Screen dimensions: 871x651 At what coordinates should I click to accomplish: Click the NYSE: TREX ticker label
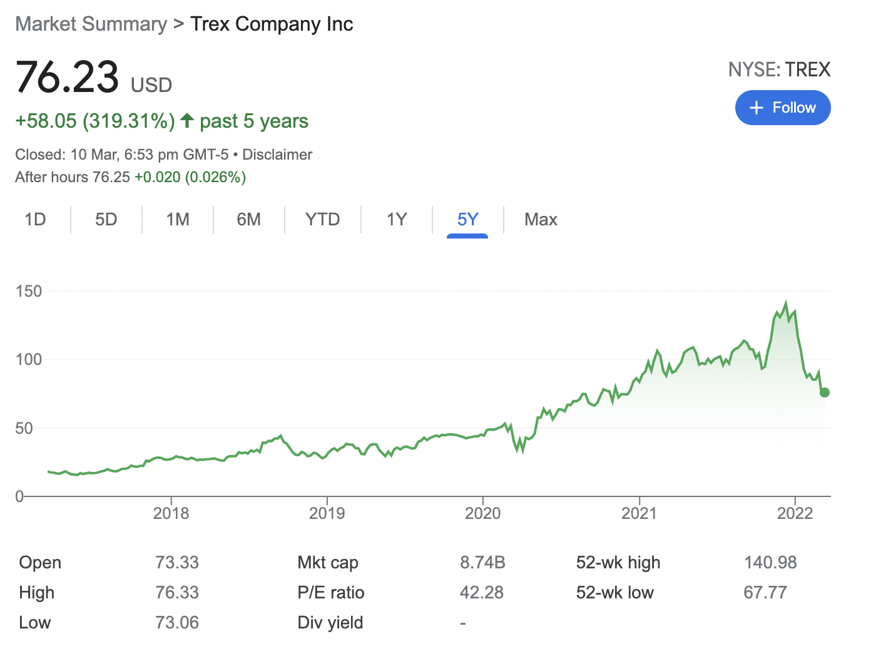pyautogui.click(x=780, y=69)
